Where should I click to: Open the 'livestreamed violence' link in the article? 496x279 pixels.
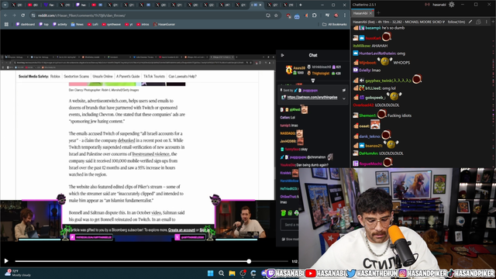pos(150,154)
